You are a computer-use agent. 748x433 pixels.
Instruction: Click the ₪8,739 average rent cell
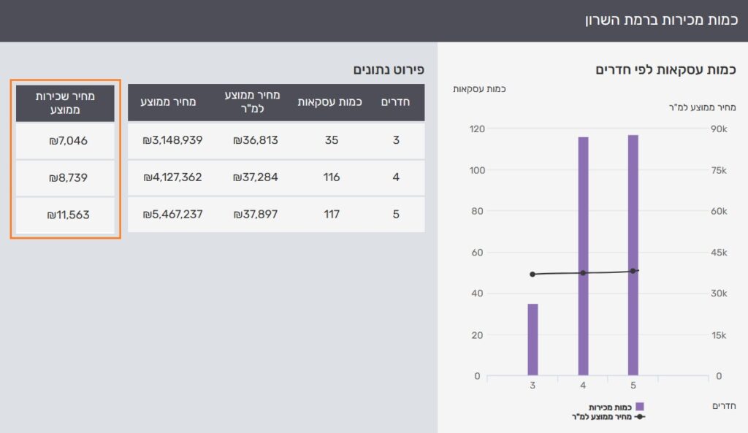pos(65,177)
